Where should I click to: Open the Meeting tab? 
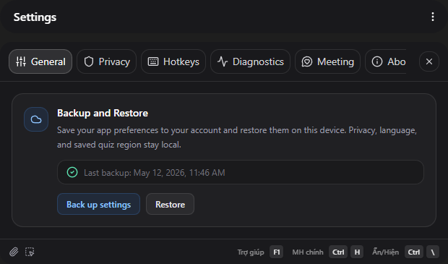click(328, 61)
